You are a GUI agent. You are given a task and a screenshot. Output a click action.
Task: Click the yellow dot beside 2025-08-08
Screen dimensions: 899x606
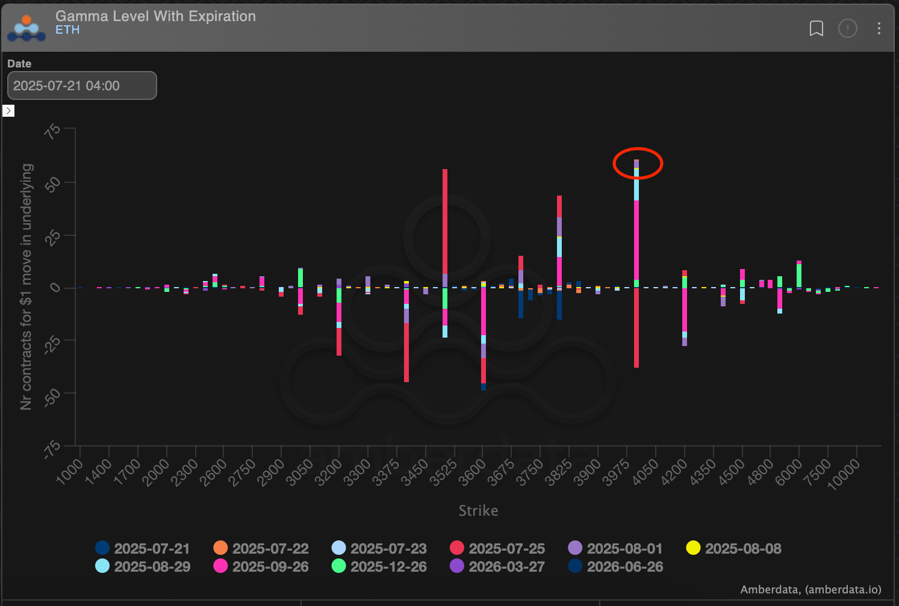tap(692, 548)
